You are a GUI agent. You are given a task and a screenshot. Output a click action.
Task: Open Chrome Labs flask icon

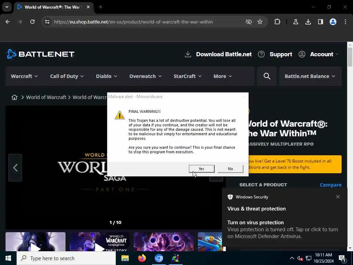295,22
